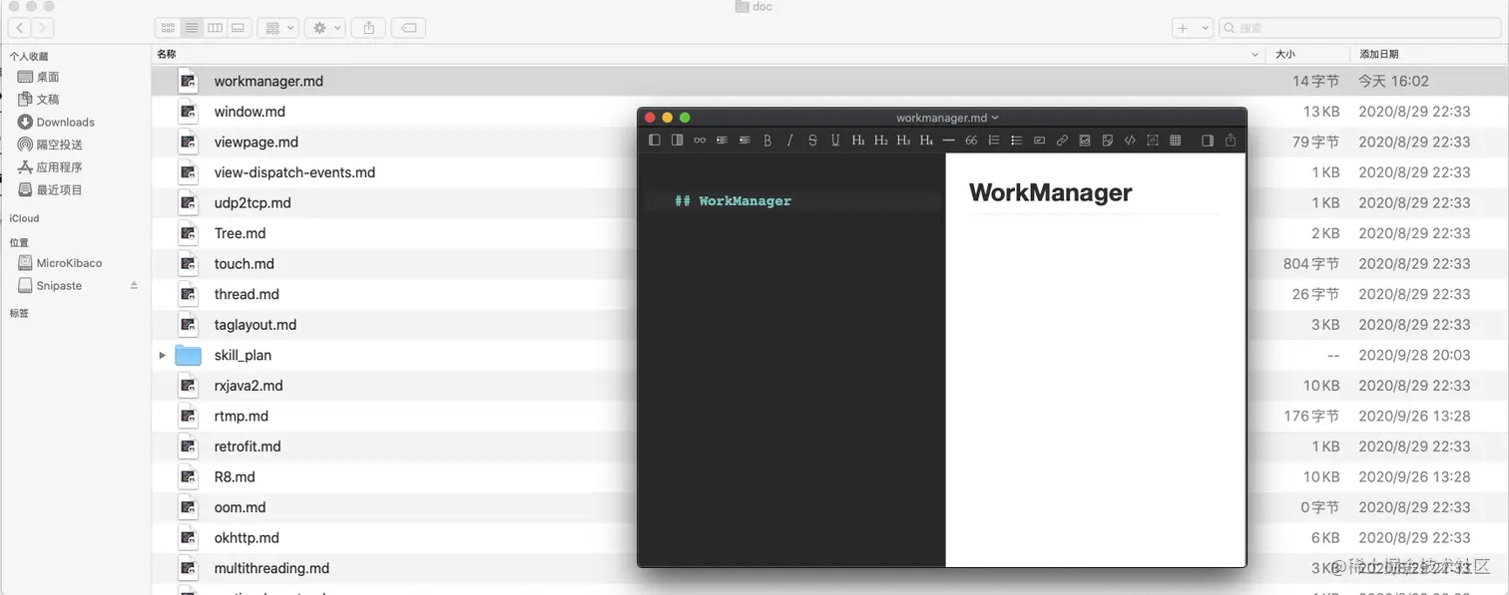Screen dimensions: 1509x595
Task: Select multithreading.md file in Finder
Action: (271, 568)
